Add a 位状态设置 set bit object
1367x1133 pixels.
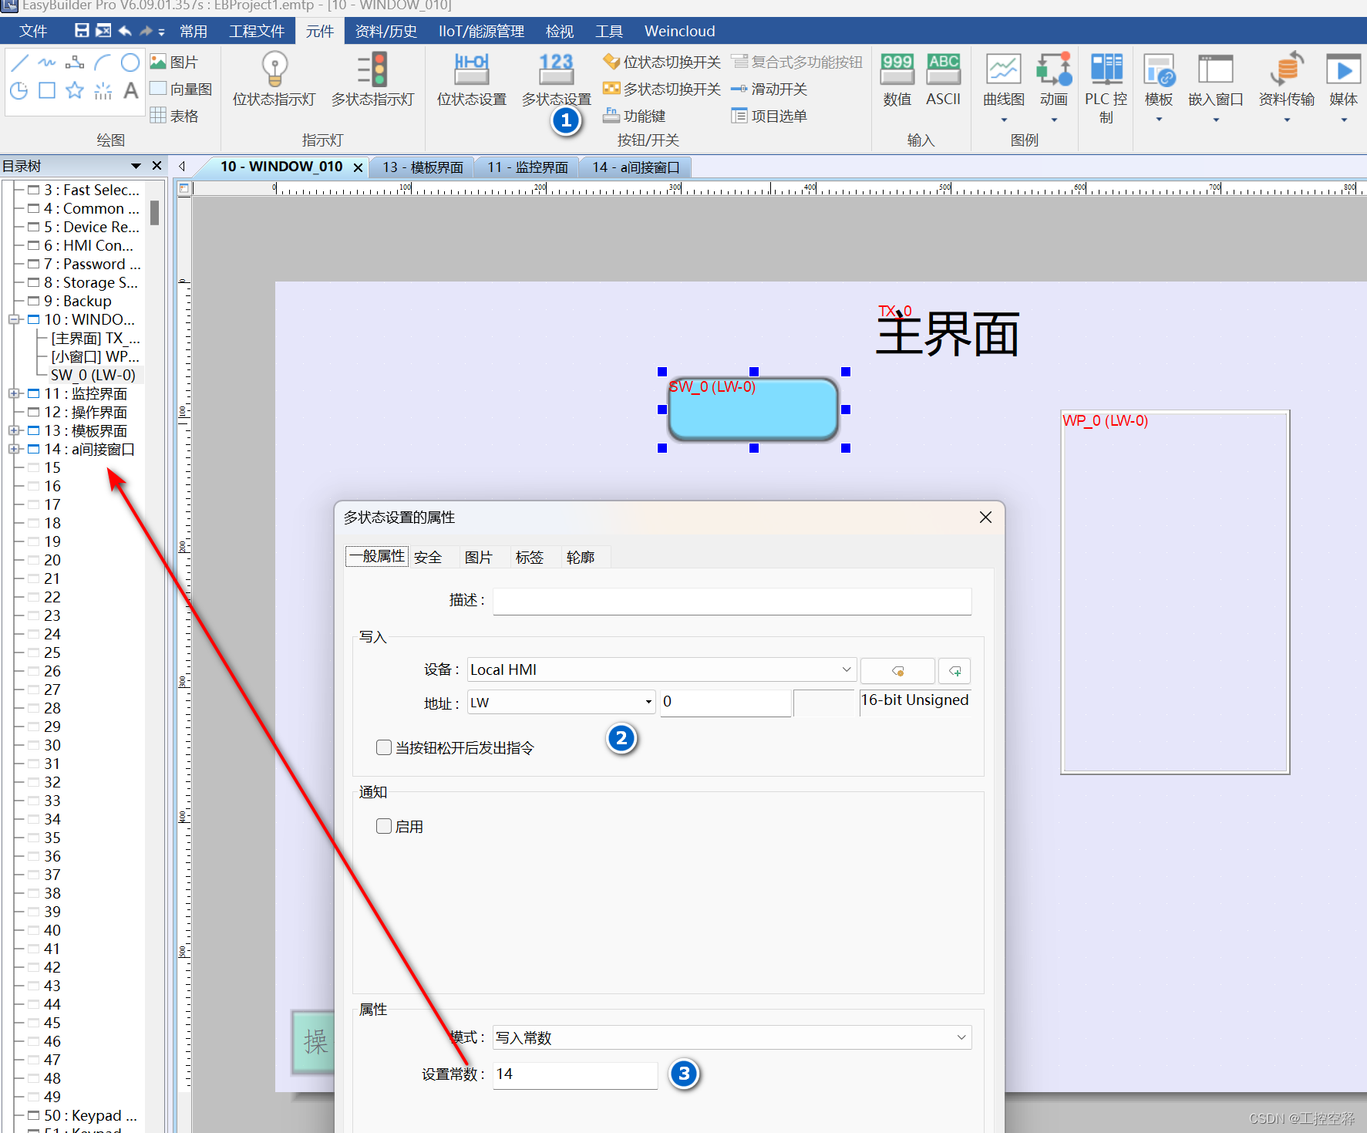pos(472,79)
